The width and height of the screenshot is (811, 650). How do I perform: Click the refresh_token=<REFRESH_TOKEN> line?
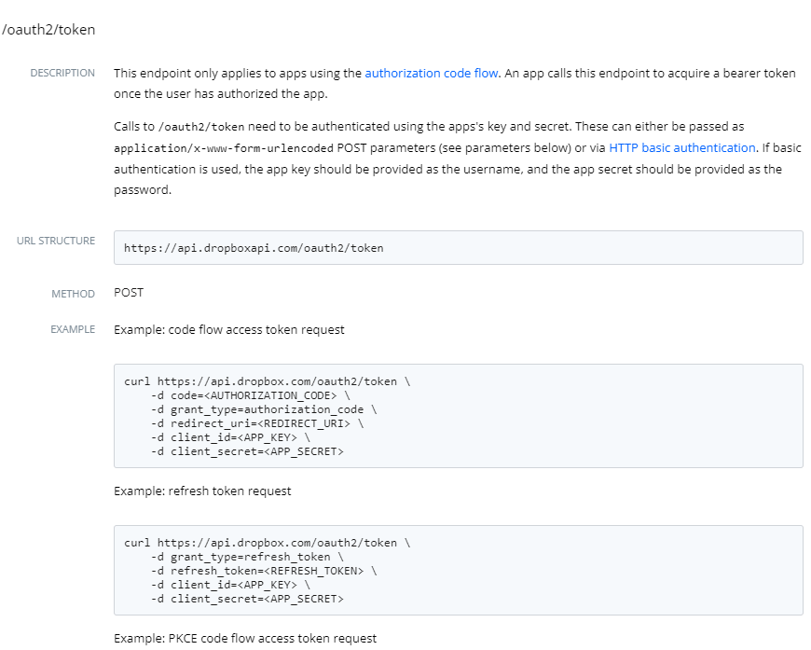264,572
